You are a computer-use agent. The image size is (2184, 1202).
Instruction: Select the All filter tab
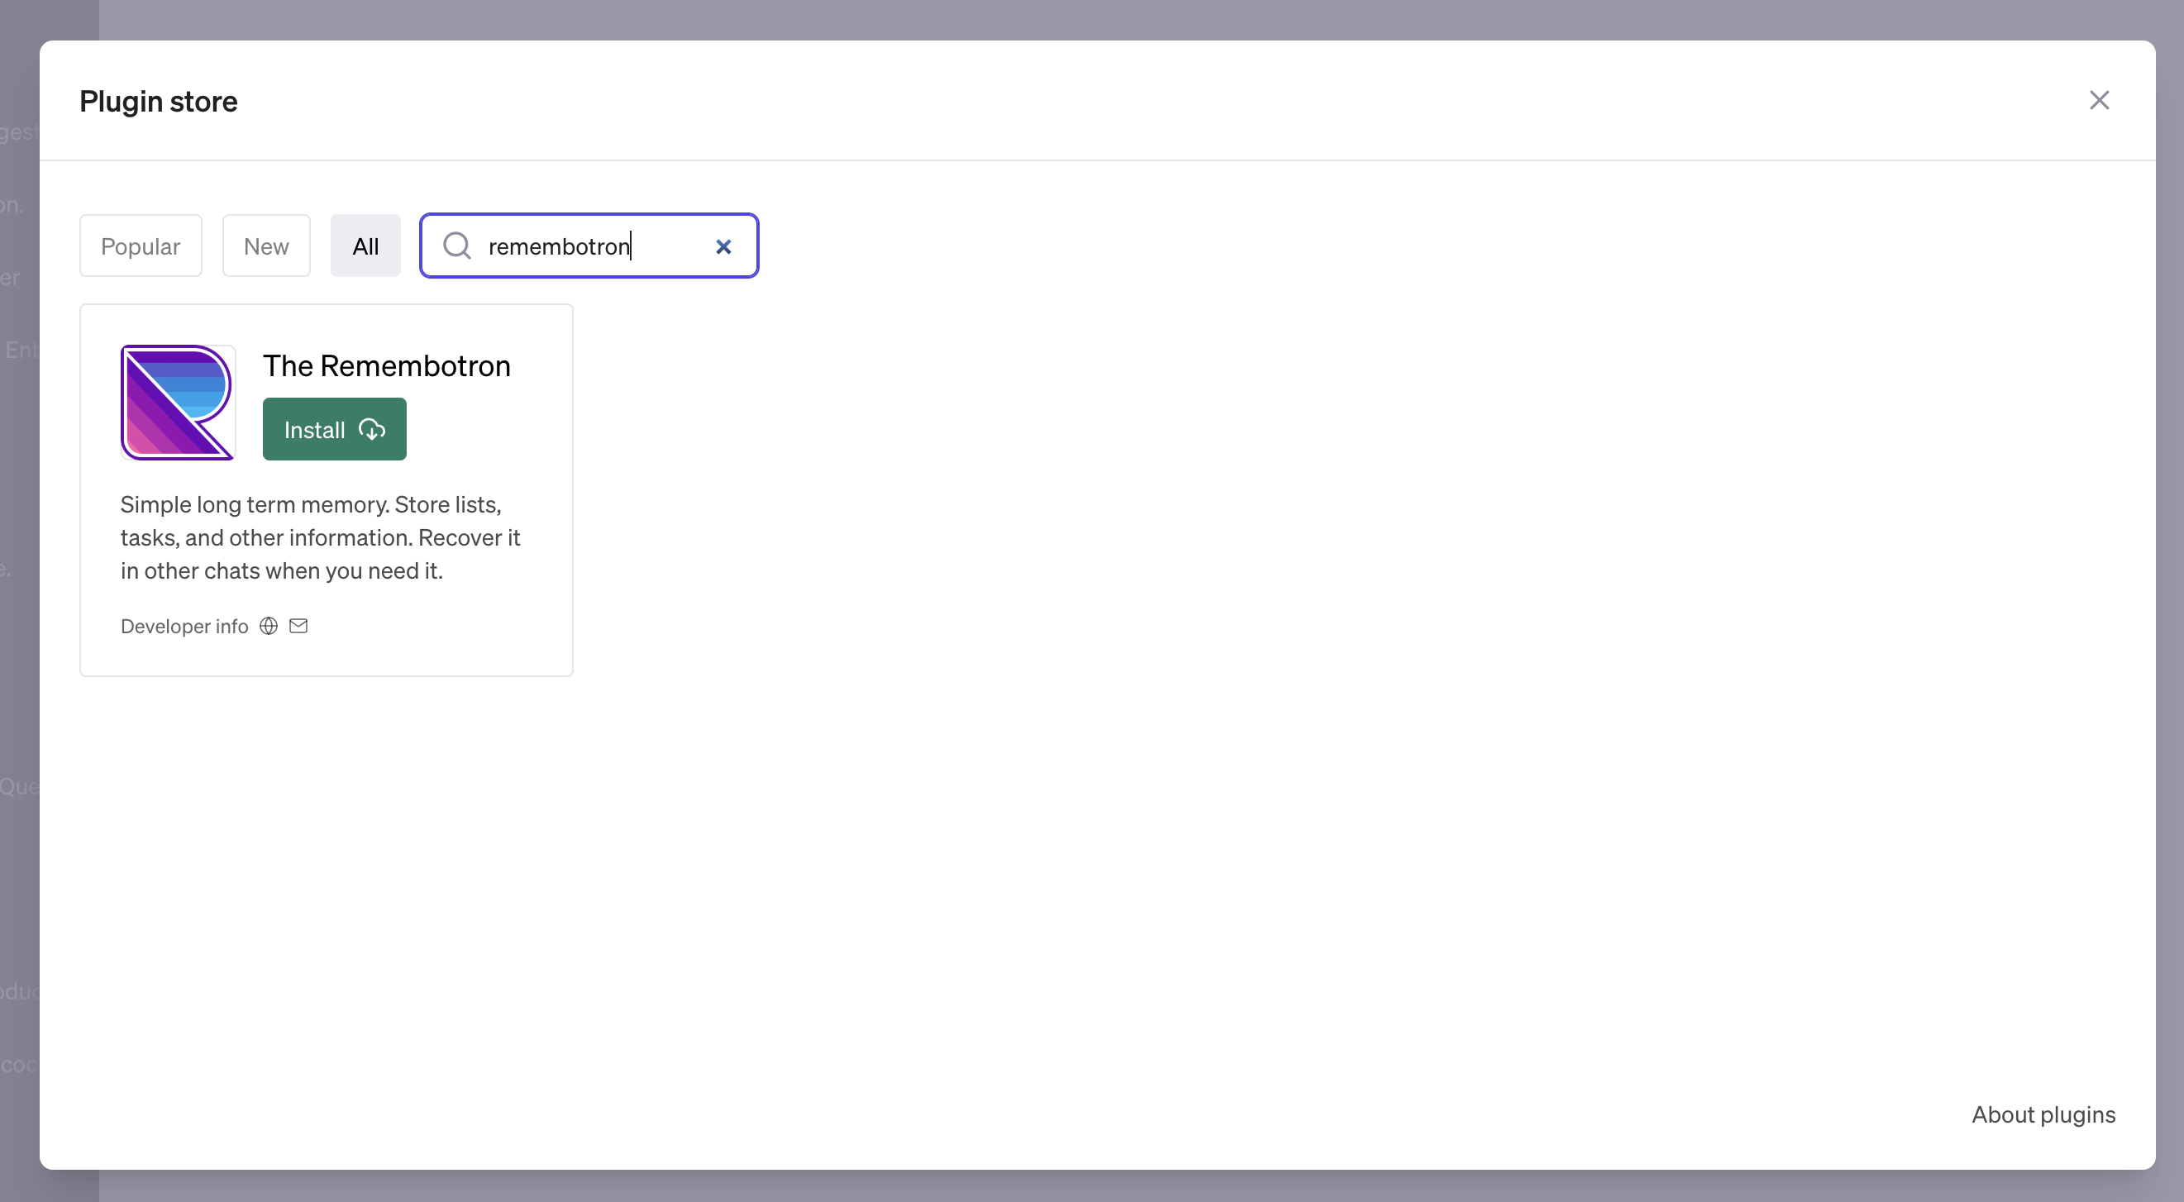[365, 246]
